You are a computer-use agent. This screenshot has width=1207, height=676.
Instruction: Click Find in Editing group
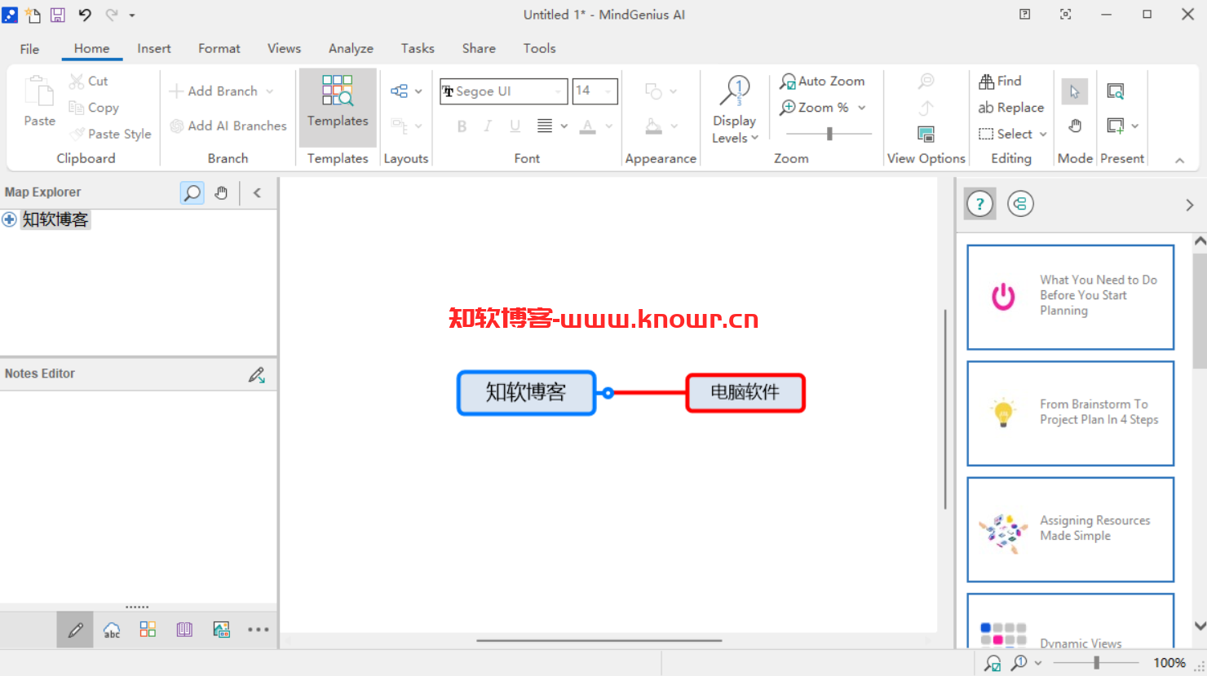(x=1000, y=81)
